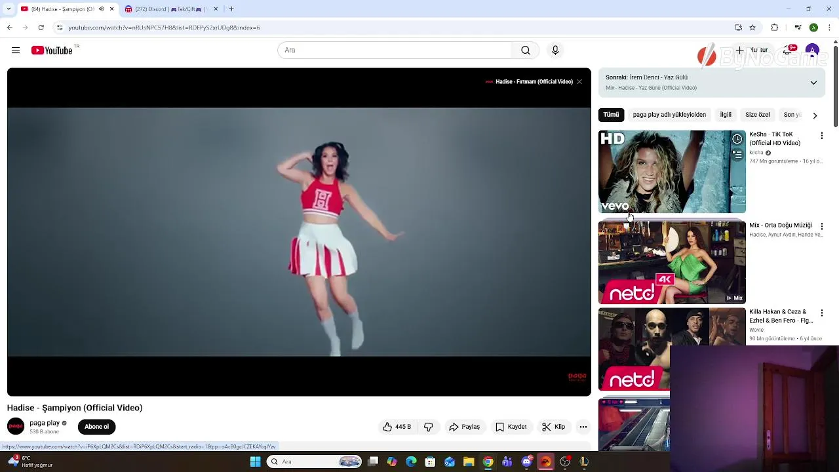Open options for Ke$ha TiK ToK video
This screenshot has width=839, height=472.
(x=822, y=136)
